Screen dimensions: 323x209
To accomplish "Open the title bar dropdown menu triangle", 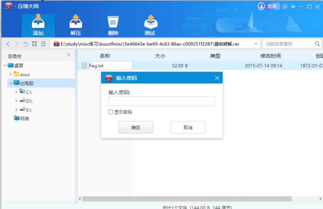I will [x=293, y=7].
